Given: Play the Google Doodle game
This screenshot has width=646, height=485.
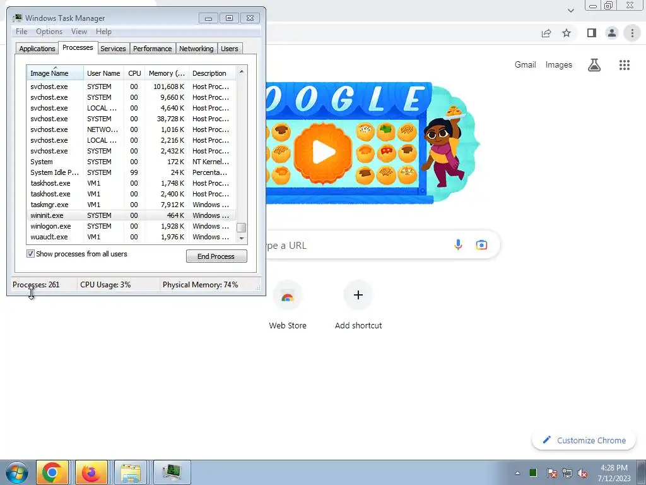Looking at the screenshot, I should [x=324, y=152].
